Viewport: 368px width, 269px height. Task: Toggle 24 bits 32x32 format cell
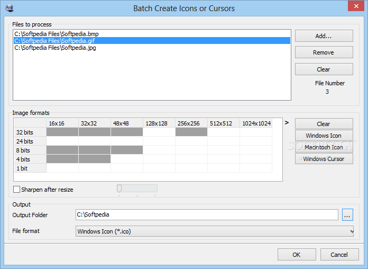95,141
